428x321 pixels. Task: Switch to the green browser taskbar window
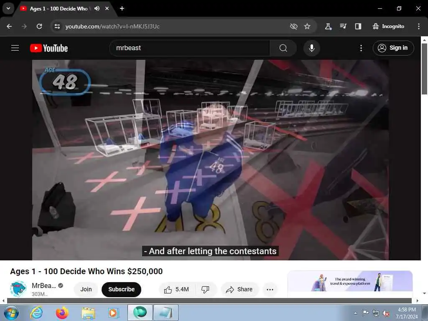point(140,313)
